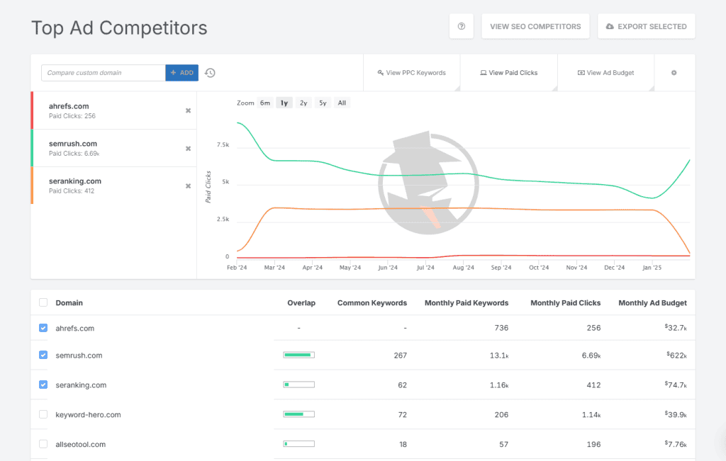This screenshot has height=461, width=726.
Task: Open the help question-mark icon
Action: 461,26
